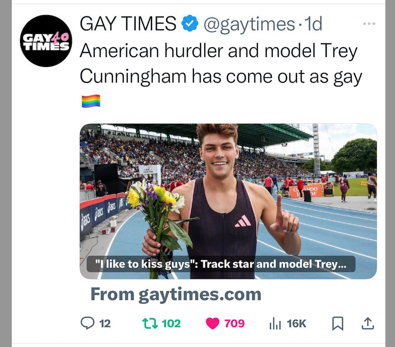This screenshot has width=395, height=347.
Task: Click the 709 likes count
Action: (235, 323)
